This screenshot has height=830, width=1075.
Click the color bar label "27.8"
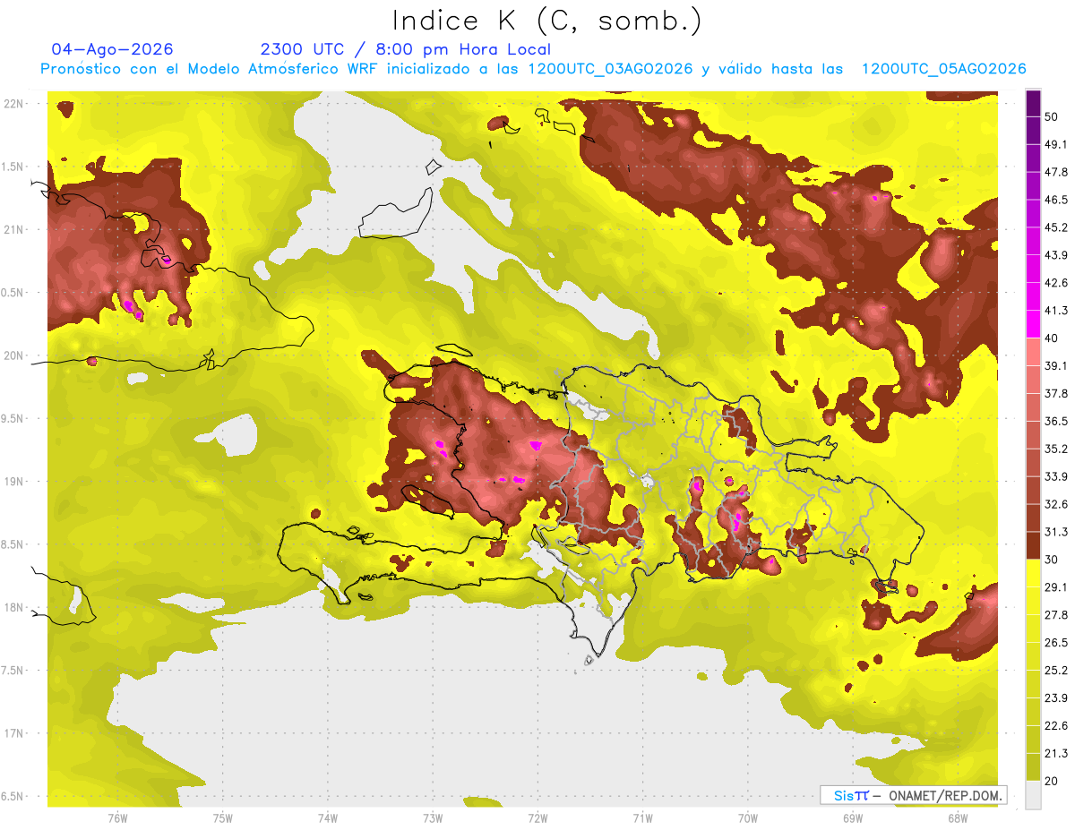point(1056,615)
